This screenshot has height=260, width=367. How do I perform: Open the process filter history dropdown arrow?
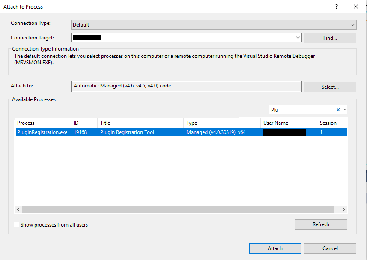click(x=344, y=110)
